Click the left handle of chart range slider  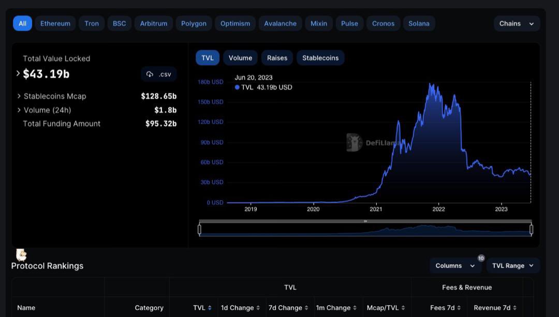(199, 230)
